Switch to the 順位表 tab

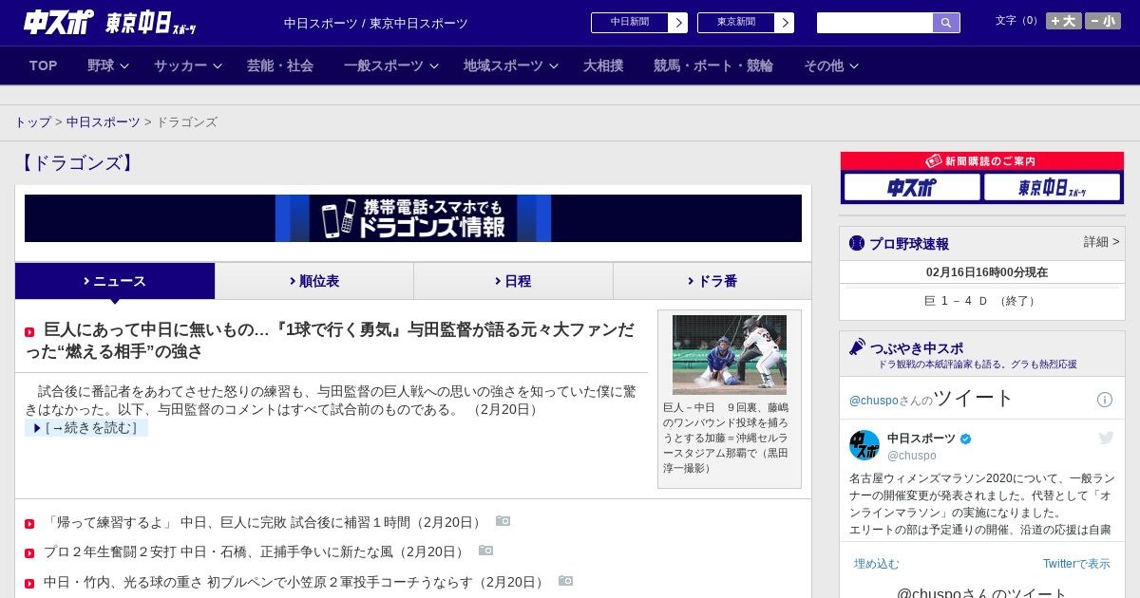click(x=314, y=281)
